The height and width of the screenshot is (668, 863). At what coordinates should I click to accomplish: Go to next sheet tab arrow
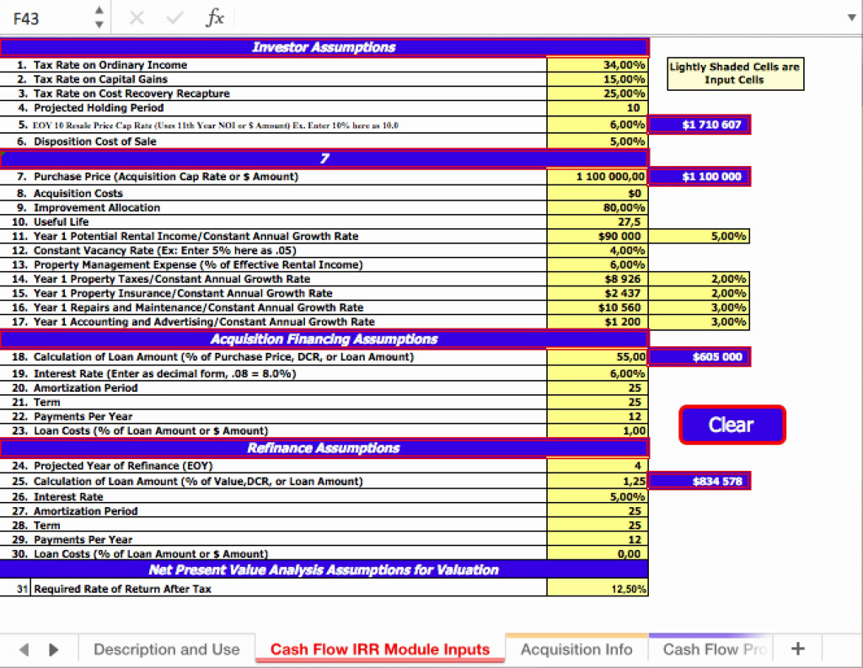click(53, 649)
